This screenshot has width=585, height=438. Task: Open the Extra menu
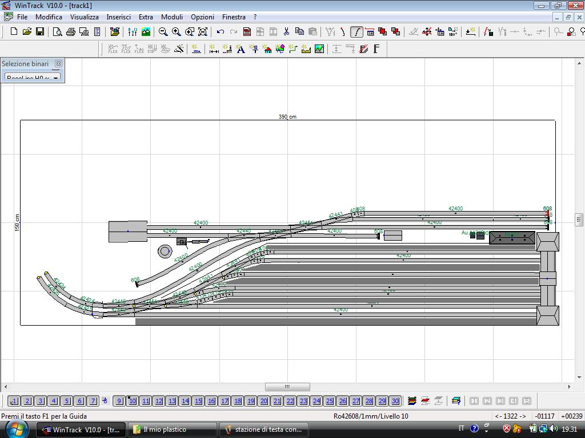pyautogui.click(x=146, y=17)
